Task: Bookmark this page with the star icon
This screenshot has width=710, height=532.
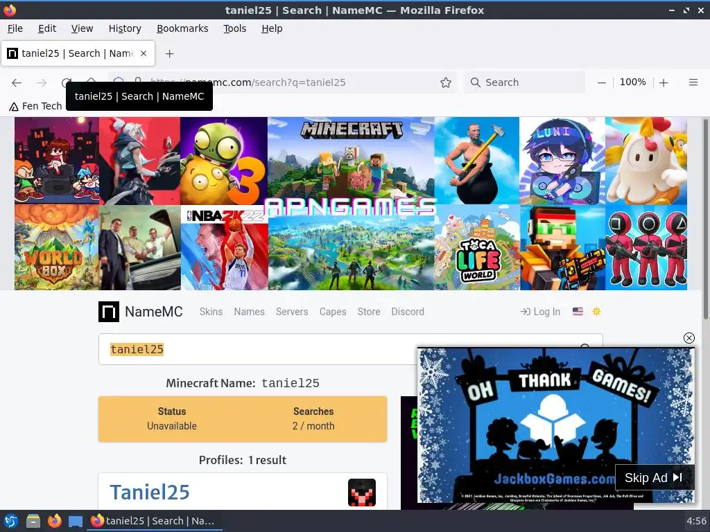Action: tap(446, 82)
